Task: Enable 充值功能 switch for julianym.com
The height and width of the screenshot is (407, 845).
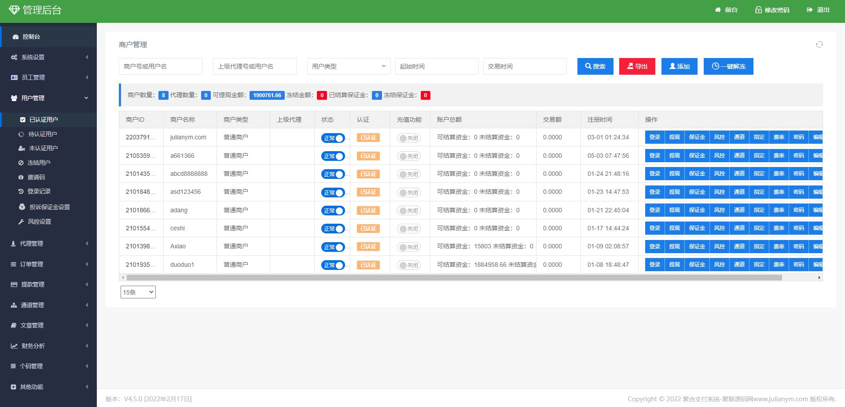Action: pos(409,138)
